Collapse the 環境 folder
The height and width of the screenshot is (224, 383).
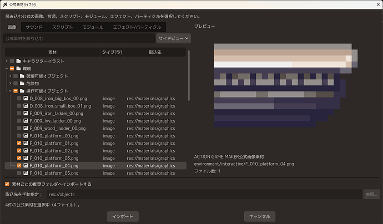tap(7, 69)
